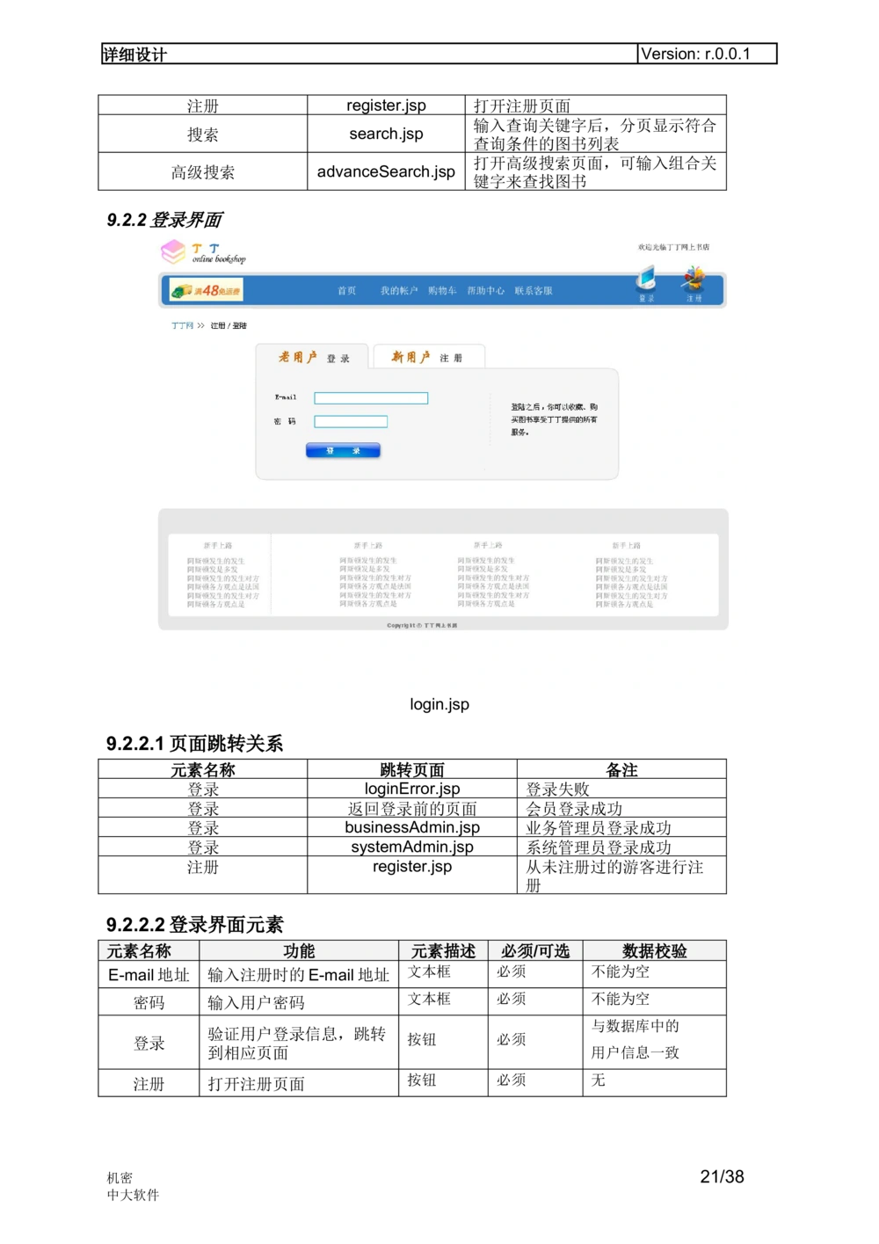Click the rightmost 新手上路 footer heading
This screenshot has width=879, height=1244.
click(x=626, y=546)
